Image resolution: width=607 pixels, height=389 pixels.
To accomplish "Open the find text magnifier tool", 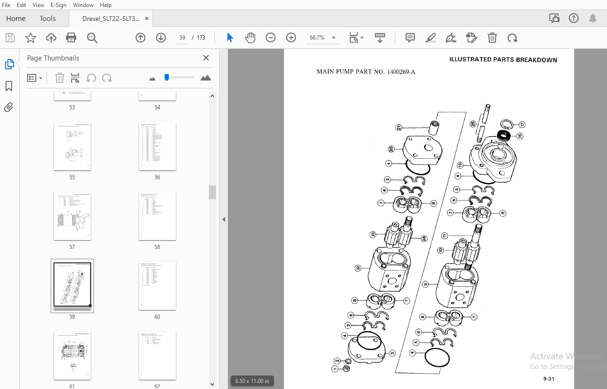I will [x=92, y=38].
